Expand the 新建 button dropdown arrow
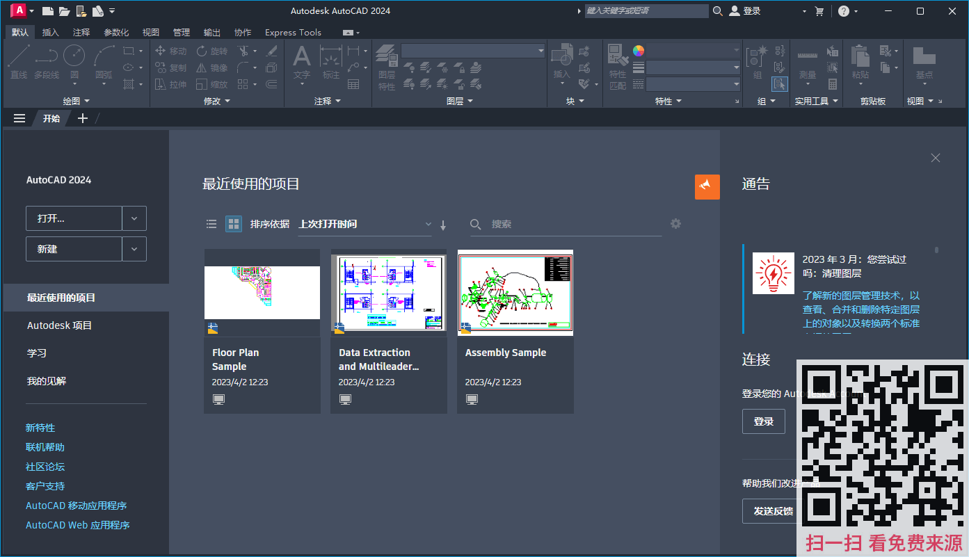Viewport: 969px width, 557px height. point(134,249)
